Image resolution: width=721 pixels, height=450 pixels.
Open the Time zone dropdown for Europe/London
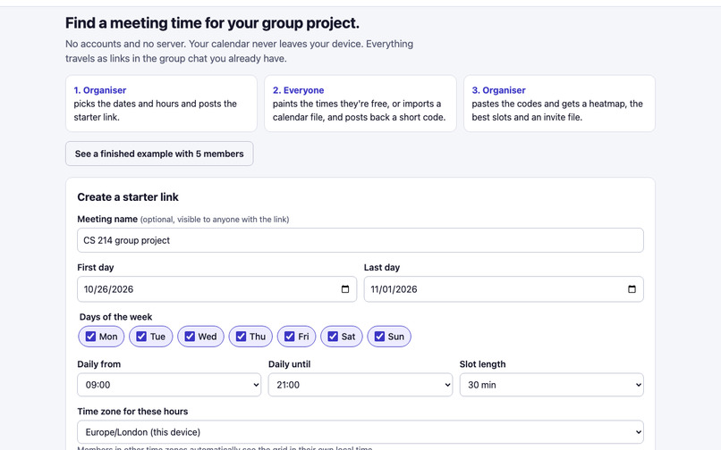pos(360,432)
